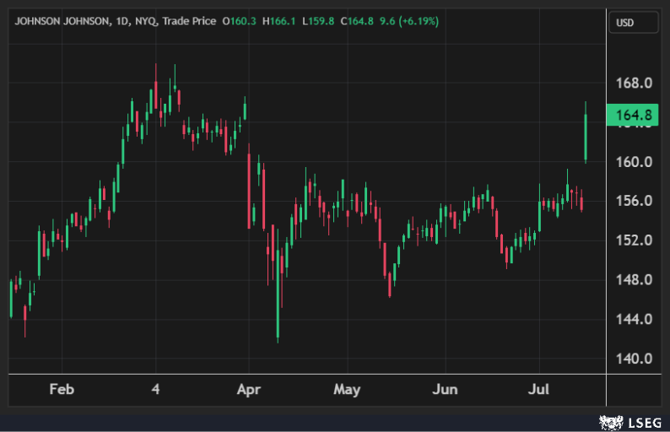Click the 152.0 price axis label
670x432 pixels.
[634, 240]
